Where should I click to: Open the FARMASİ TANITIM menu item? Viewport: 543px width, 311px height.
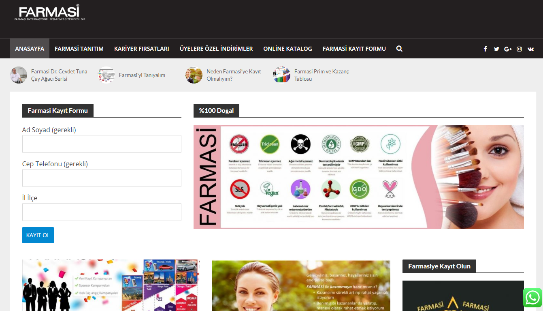[79, 49]
